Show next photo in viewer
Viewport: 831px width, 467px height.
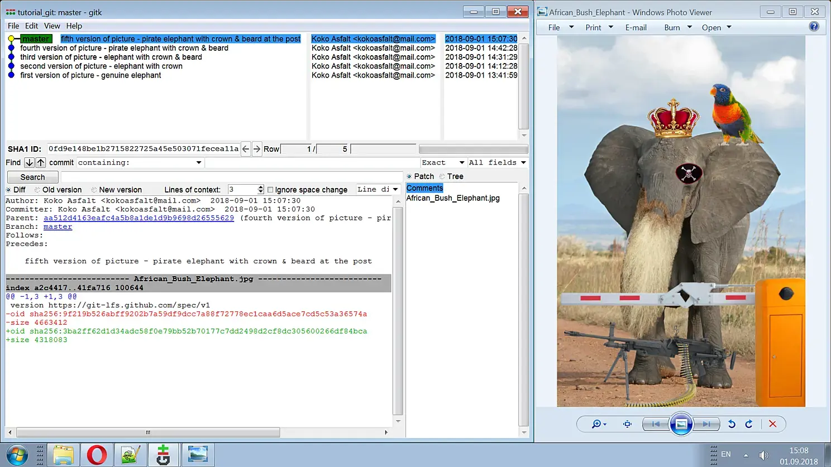(x=706, y=424)
